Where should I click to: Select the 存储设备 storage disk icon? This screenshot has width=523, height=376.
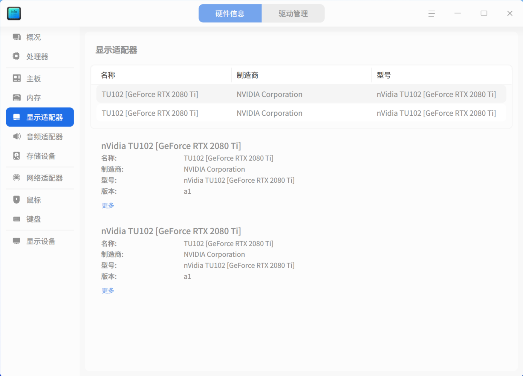16,156
